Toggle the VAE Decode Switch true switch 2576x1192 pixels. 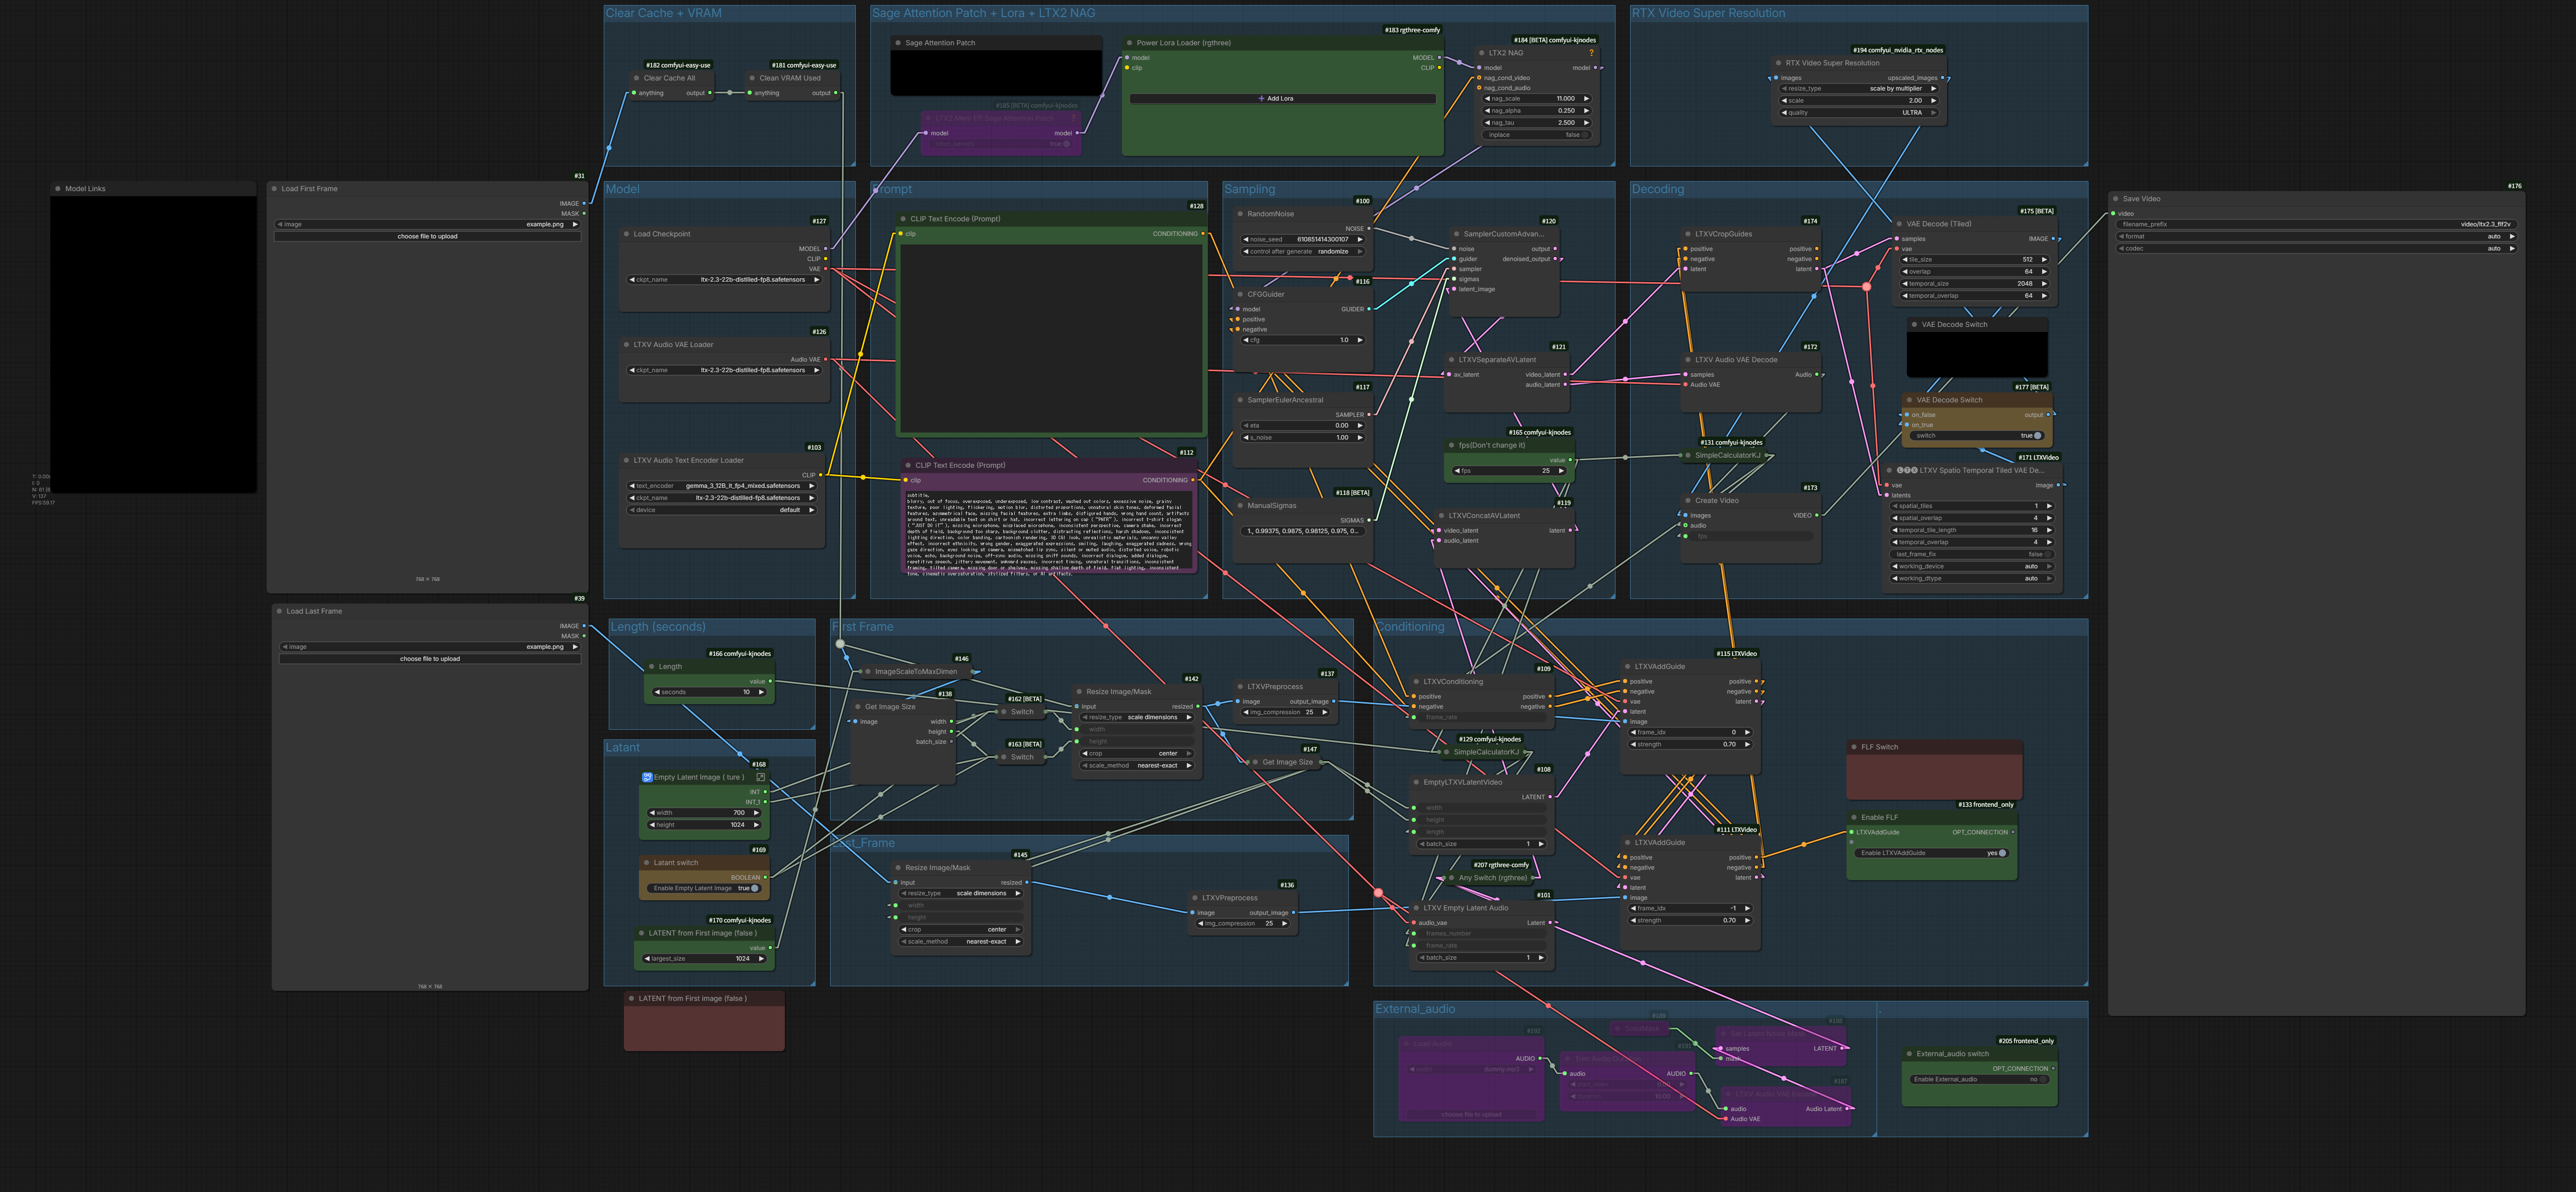click(1977, 436)
